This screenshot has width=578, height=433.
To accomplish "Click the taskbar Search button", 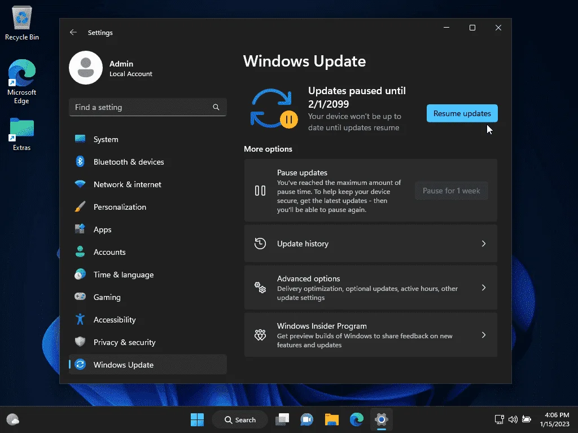I will click(x=239, y=419).
